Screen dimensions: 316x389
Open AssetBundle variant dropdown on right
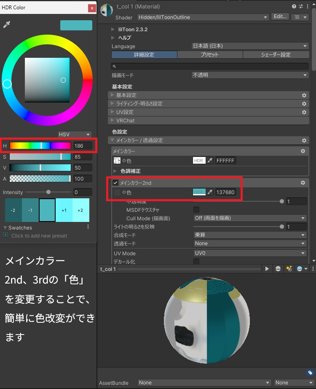point(294,383)
